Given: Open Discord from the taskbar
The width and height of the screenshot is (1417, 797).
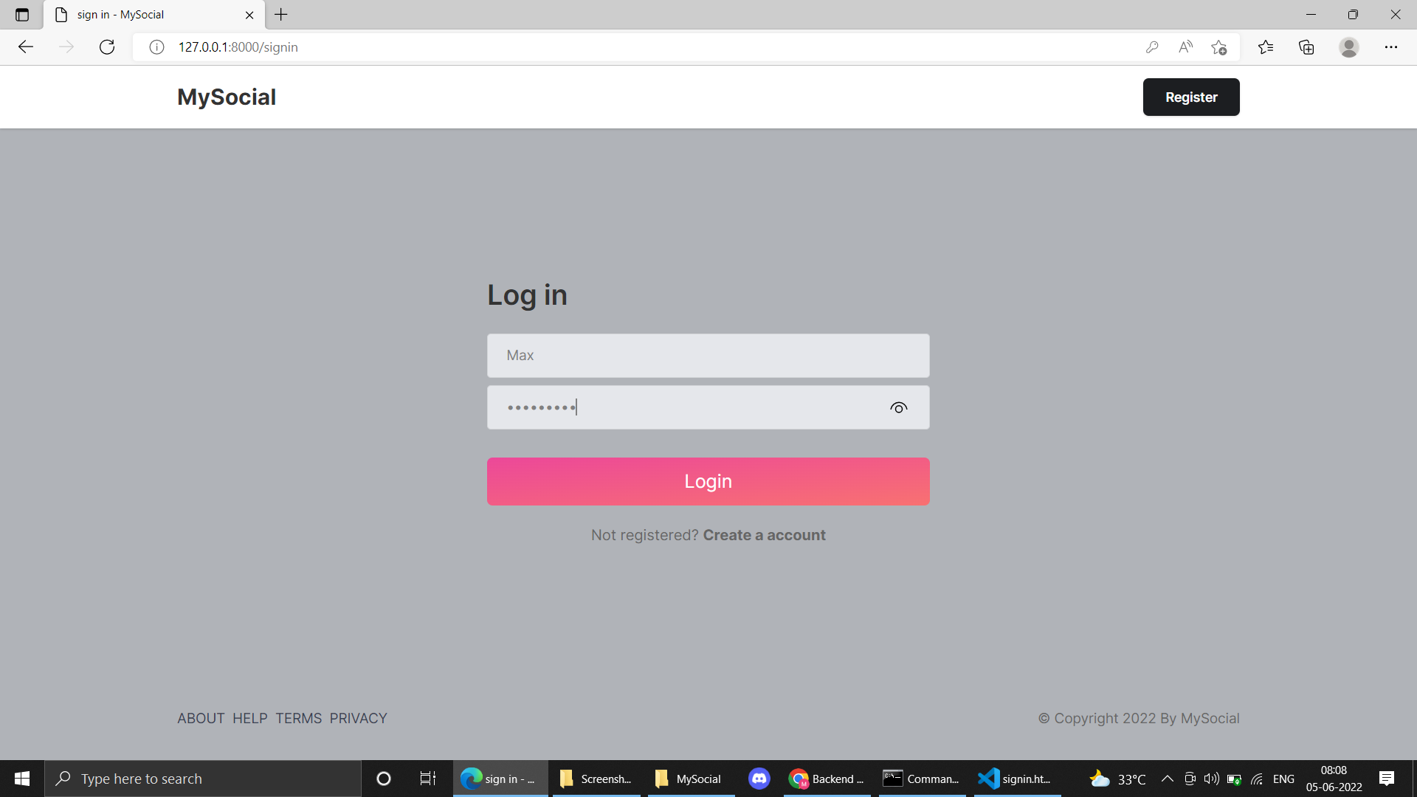Looking at the screenshot, I should (759, 779).
